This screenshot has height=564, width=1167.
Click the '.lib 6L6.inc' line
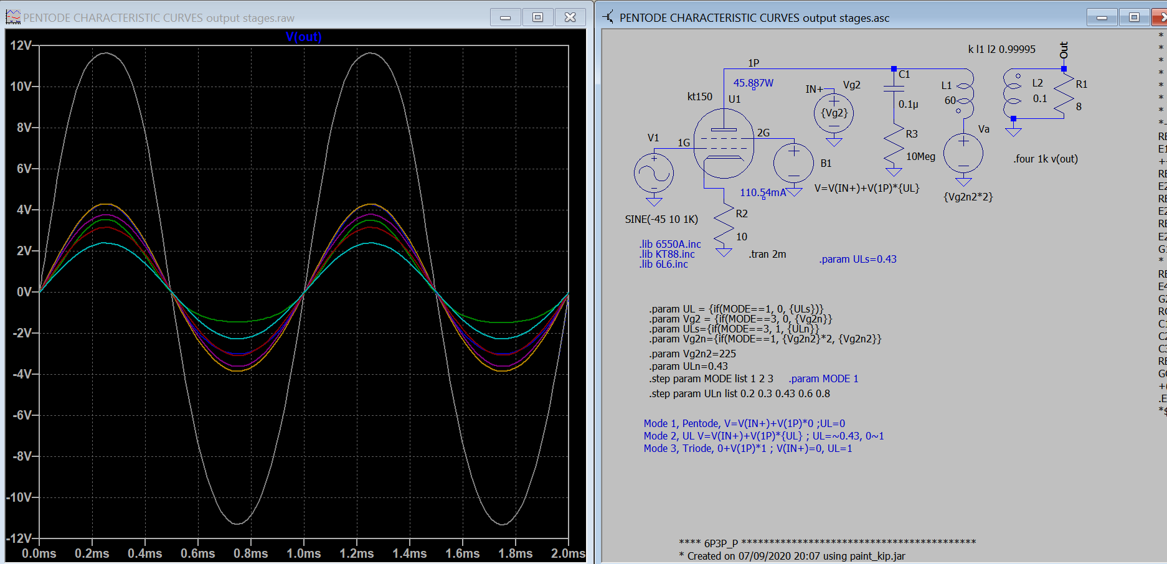663,264
